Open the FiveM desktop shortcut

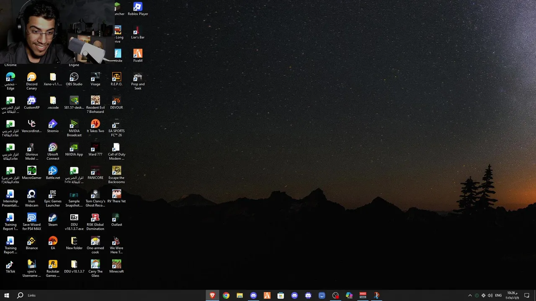click(138, 56)
